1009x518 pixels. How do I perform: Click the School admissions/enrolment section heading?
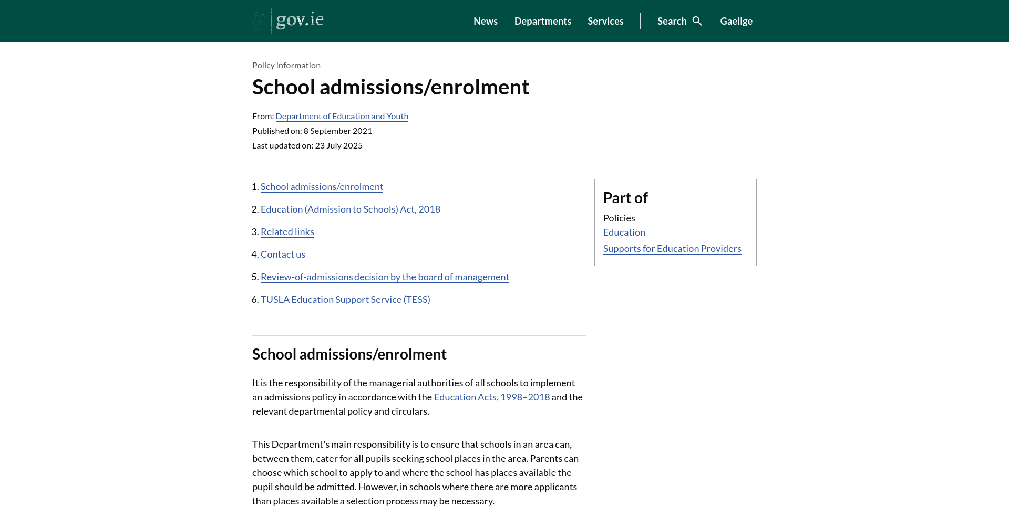coord(349,354)
